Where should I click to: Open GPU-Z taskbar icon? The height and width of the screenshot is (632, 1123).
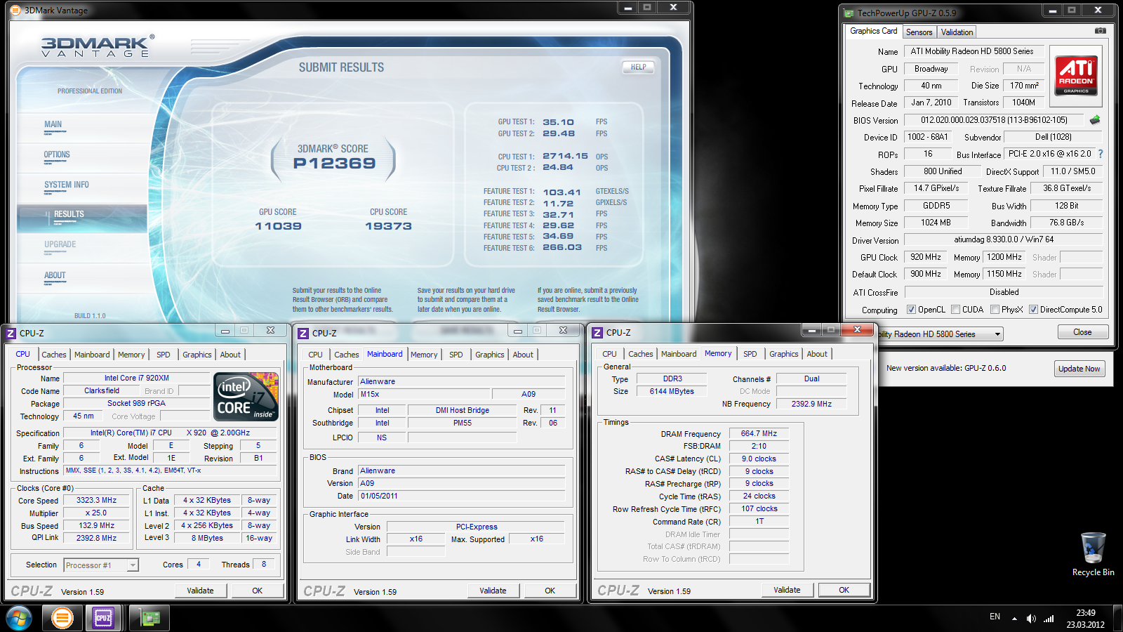pyautogui.click(x=150, y=618)
